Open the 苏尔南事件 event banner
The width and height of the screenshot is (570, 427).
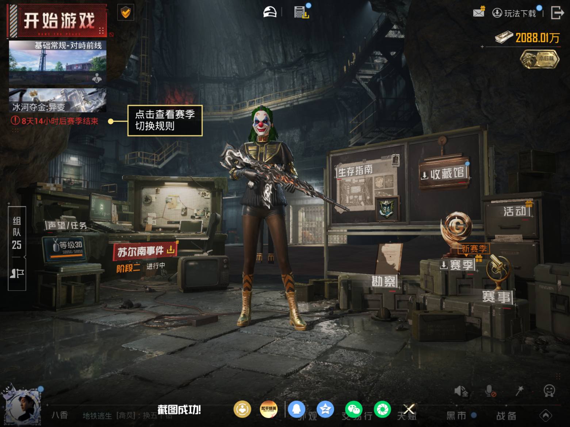(145, 250)
